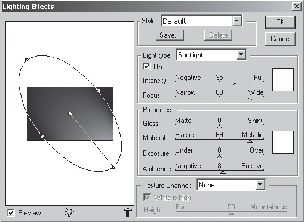Click the ellipse's top-left dark handle
This screenshot has width=304, height=222.
(26, 60)
